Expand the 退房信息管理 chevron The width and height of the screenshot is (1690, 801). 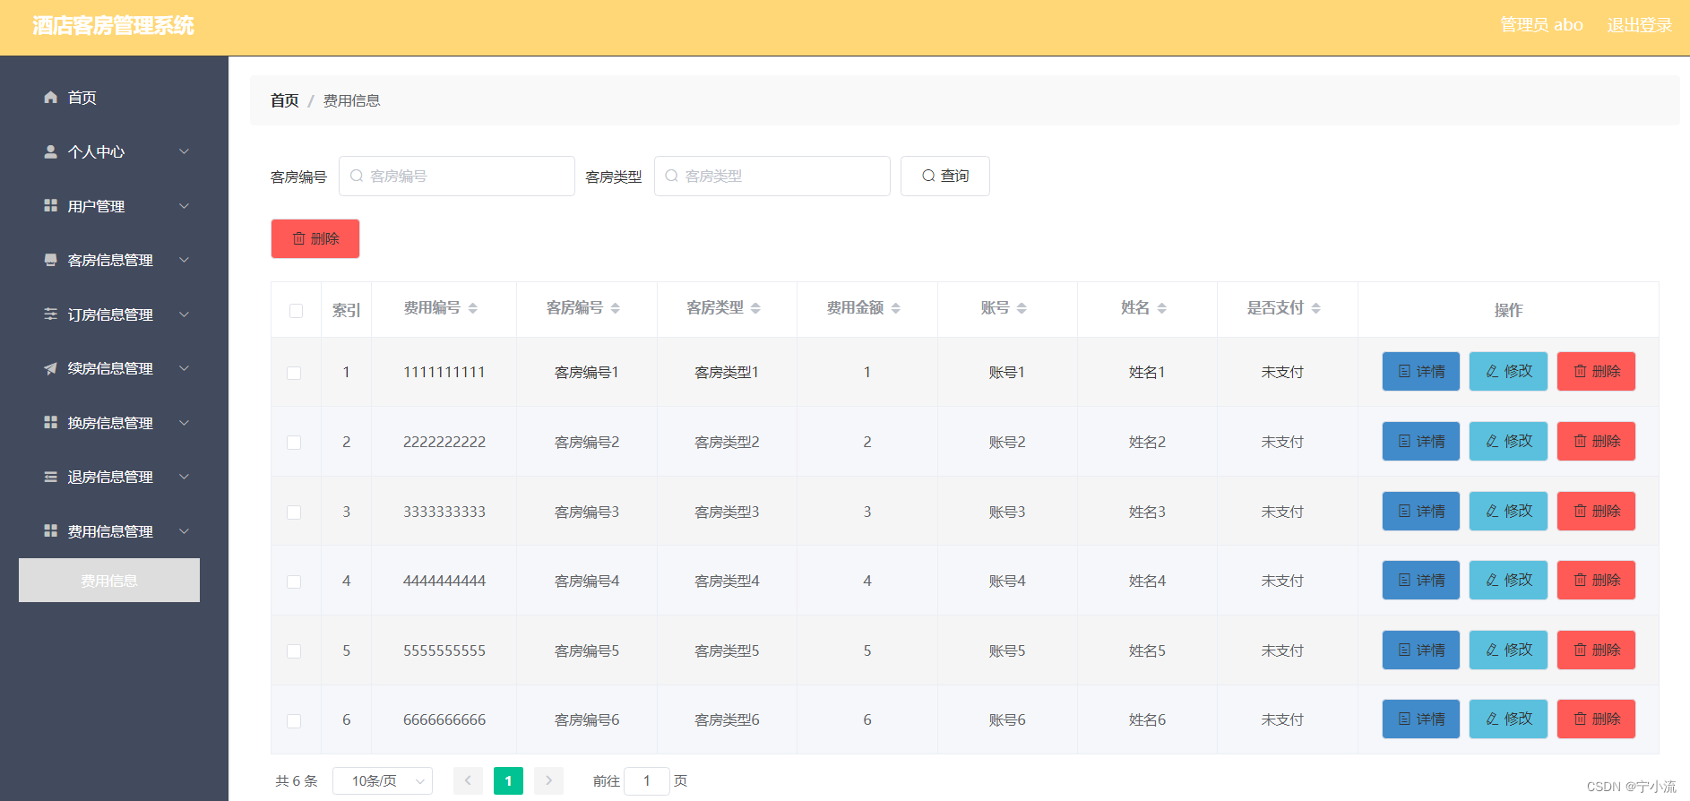184,477
